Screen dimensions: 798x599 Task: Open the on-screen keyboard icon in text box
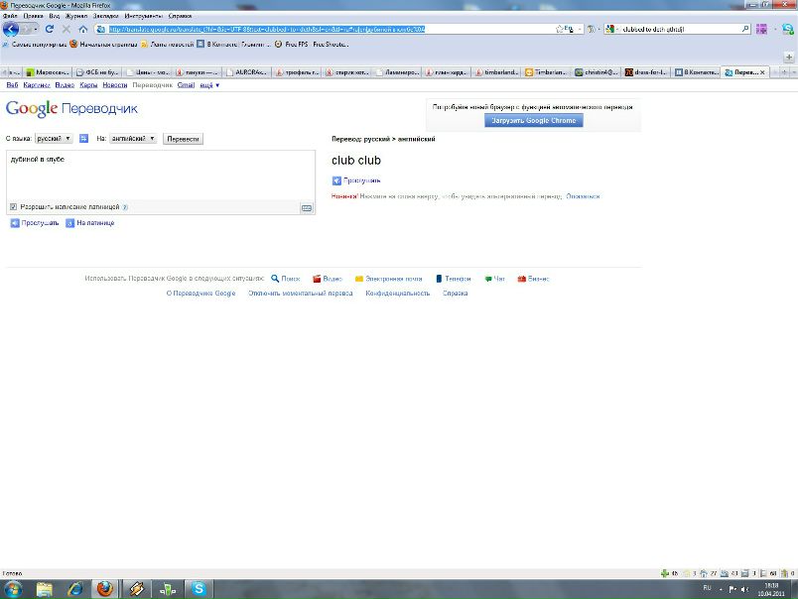pyautogui.click(x=307, y=207)
